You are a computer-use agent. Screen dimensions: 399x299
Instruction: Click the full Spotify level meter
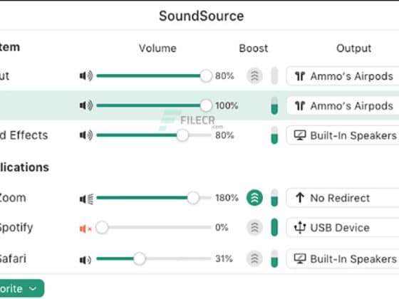click(x=274, y=227)
